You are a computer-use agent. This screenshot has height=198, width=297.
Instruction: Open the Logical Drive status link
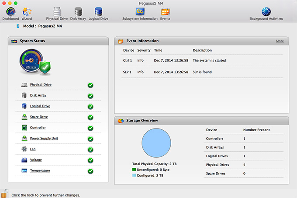(x=40, y=106)
